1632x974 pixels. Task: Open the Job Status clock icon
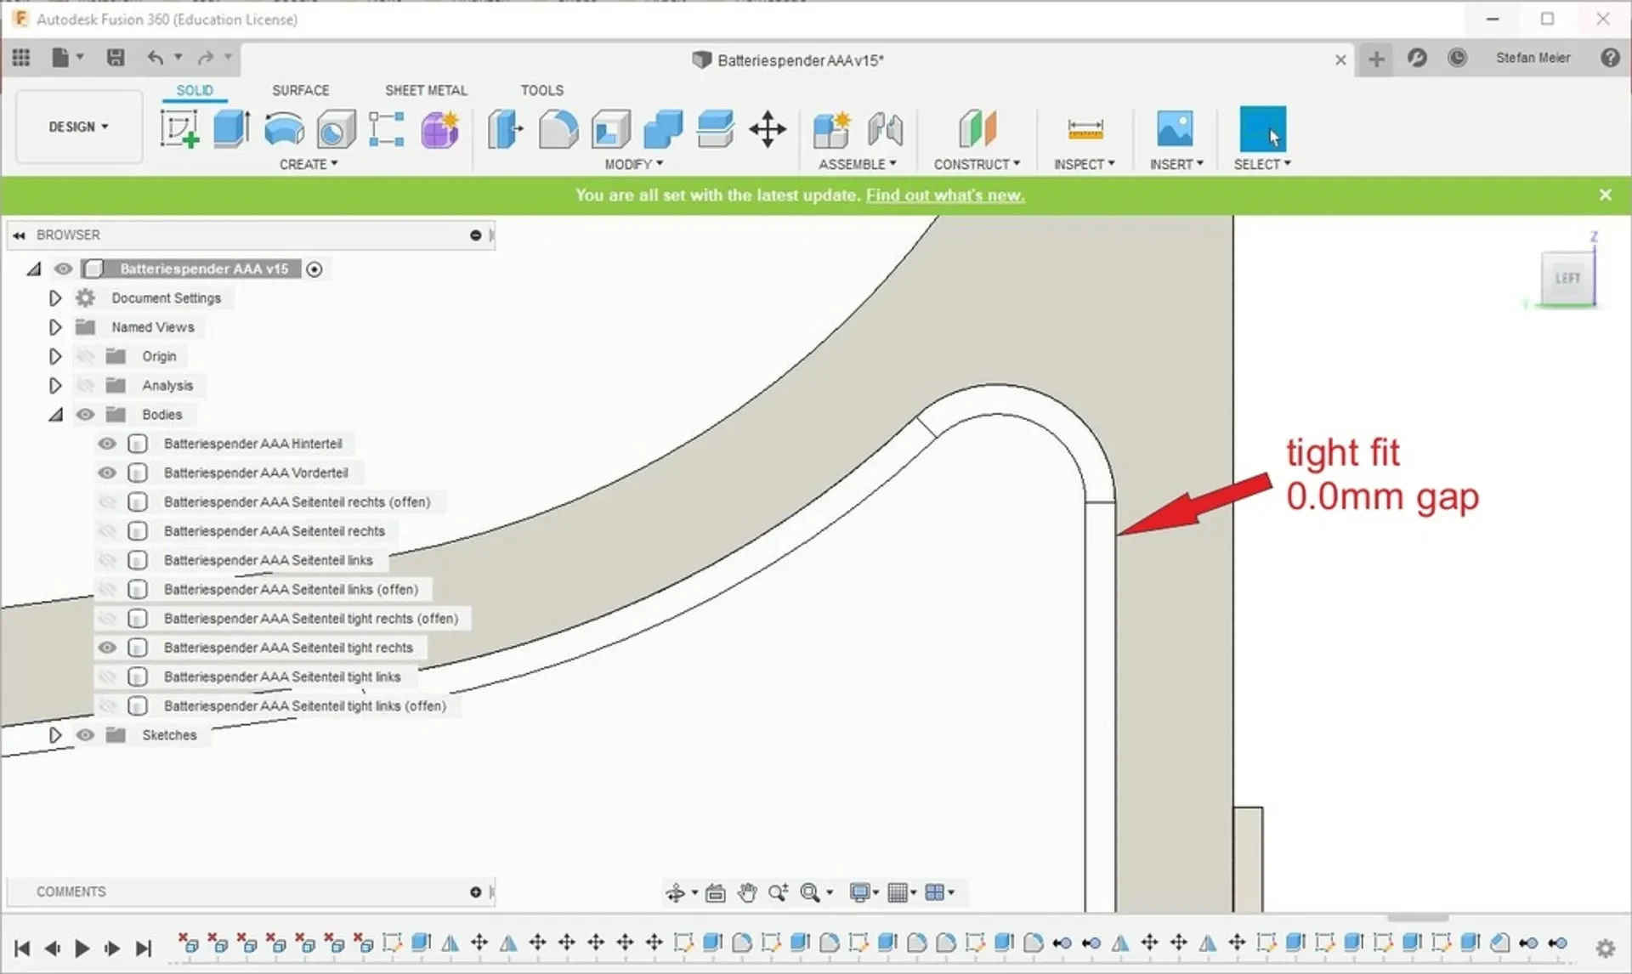[x=1458, y=58]
